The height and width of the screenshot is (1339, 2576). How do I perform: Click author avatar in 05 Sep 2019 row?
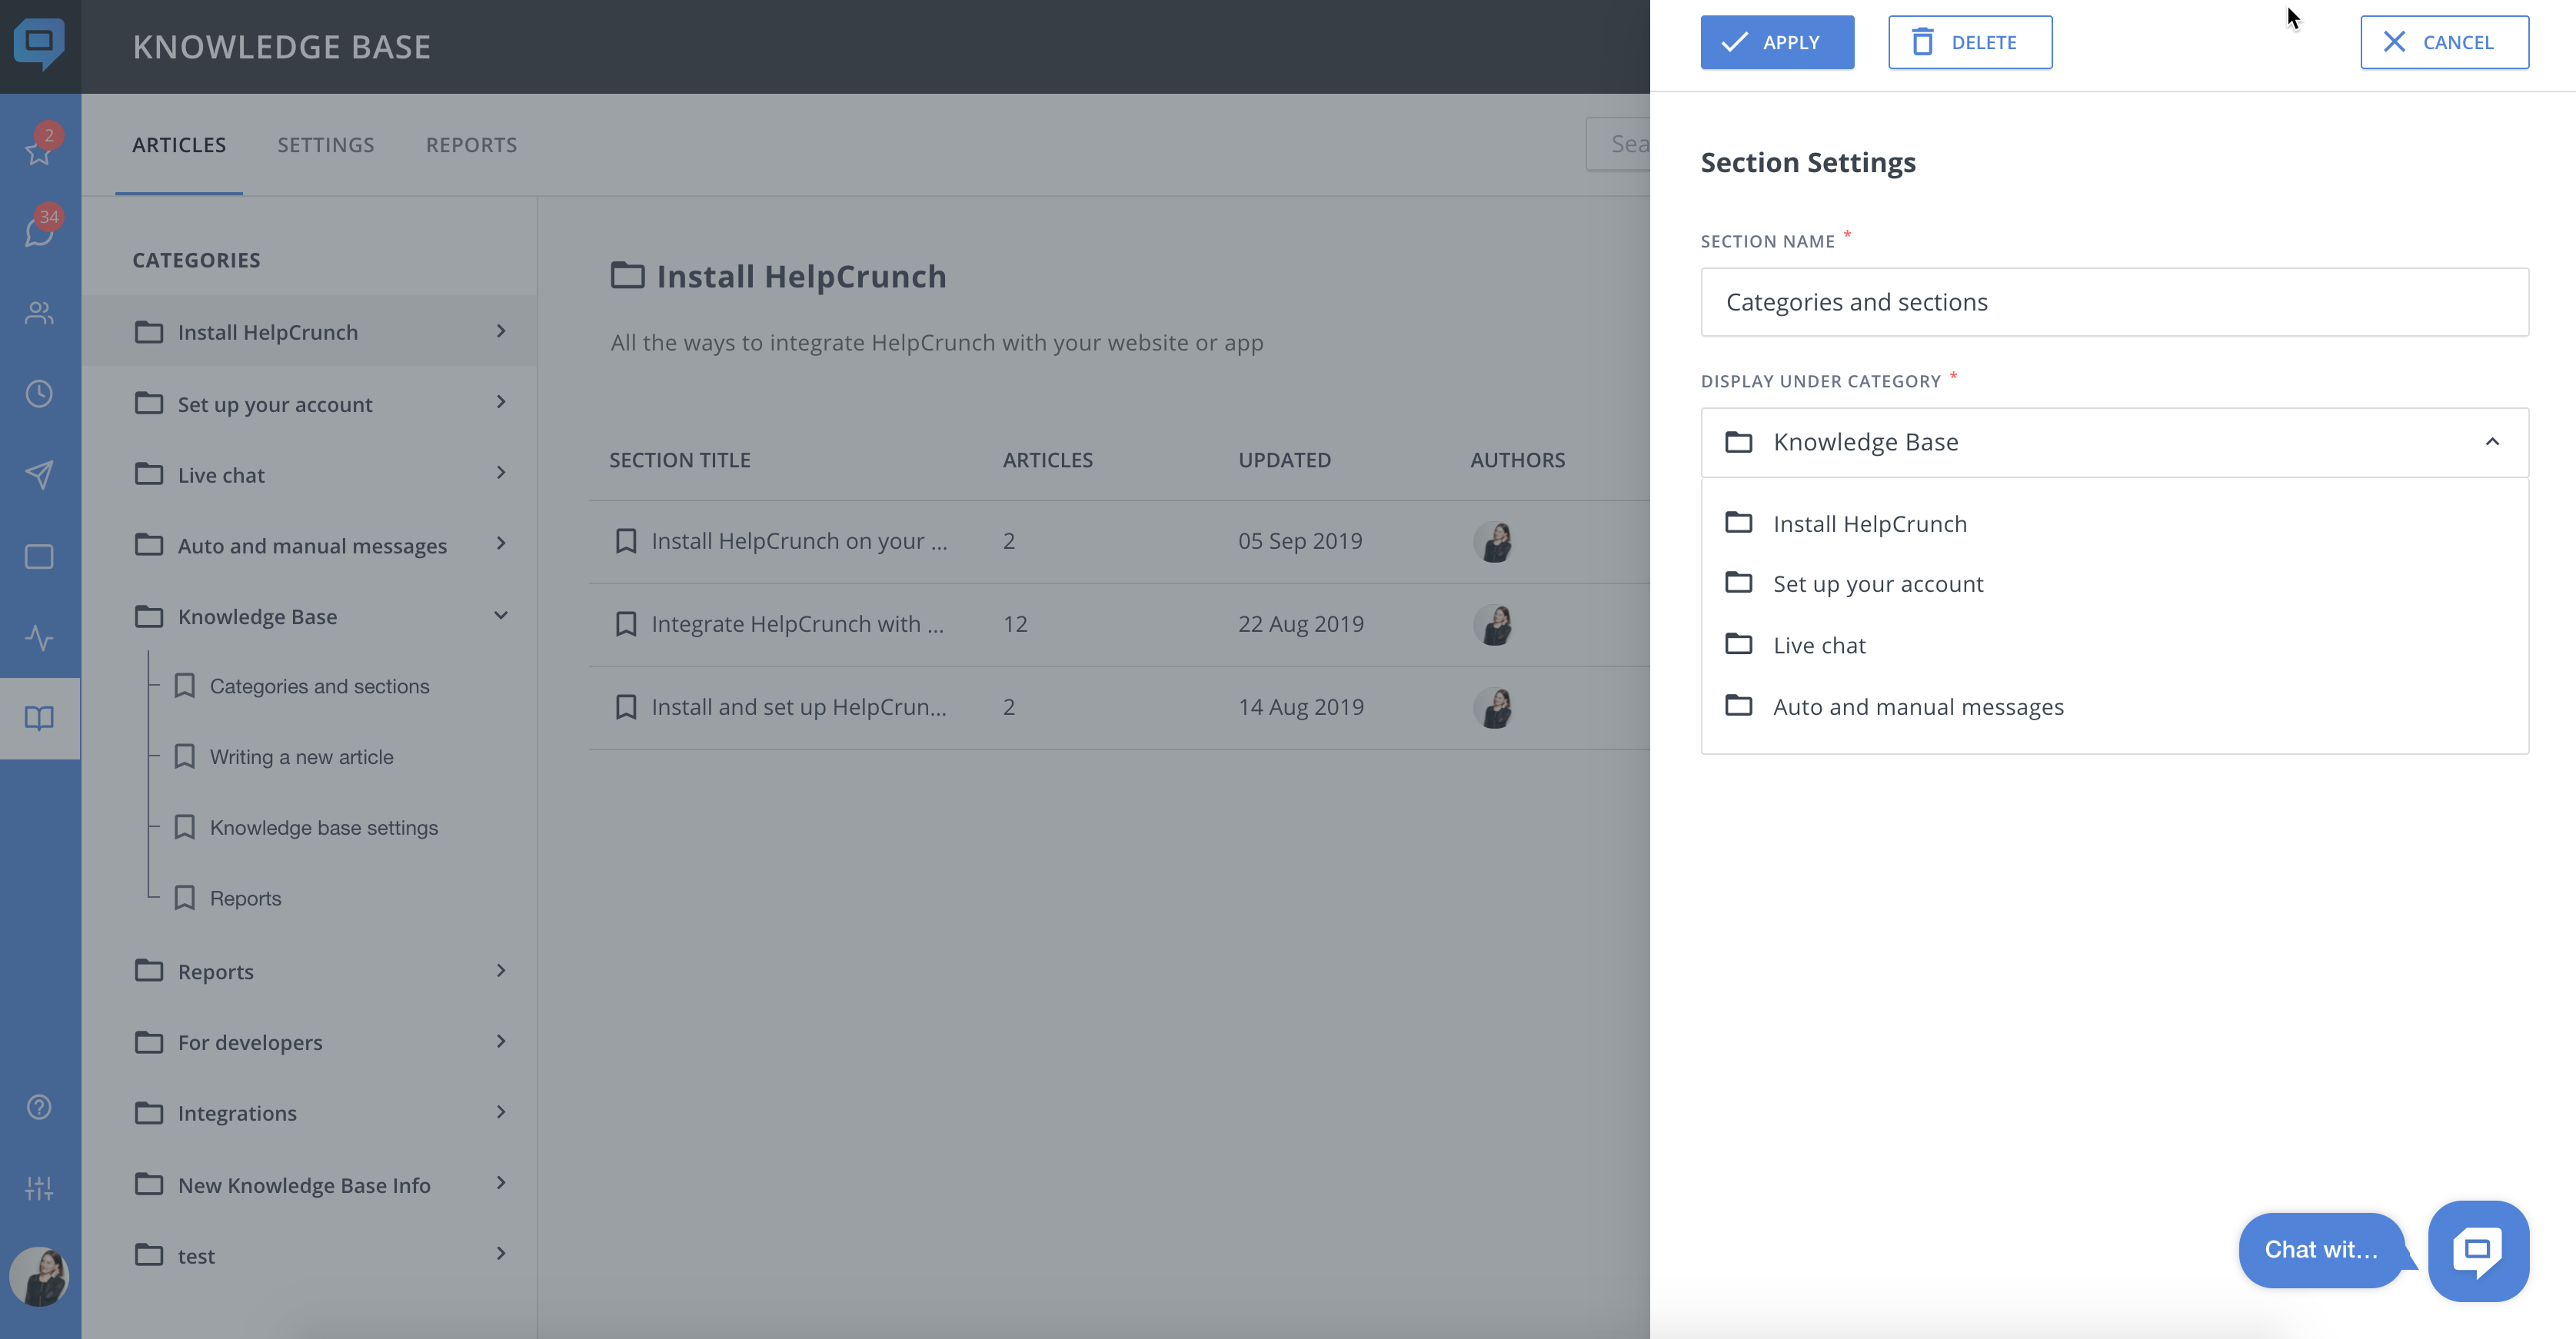click(x=1493, y=542)
